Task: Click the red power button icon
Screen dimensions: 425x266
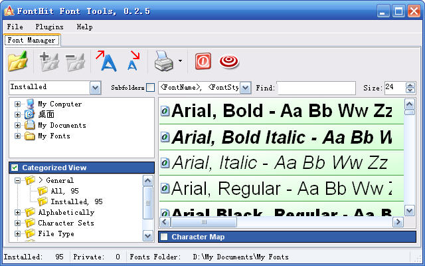Action: tap(203, 62)
